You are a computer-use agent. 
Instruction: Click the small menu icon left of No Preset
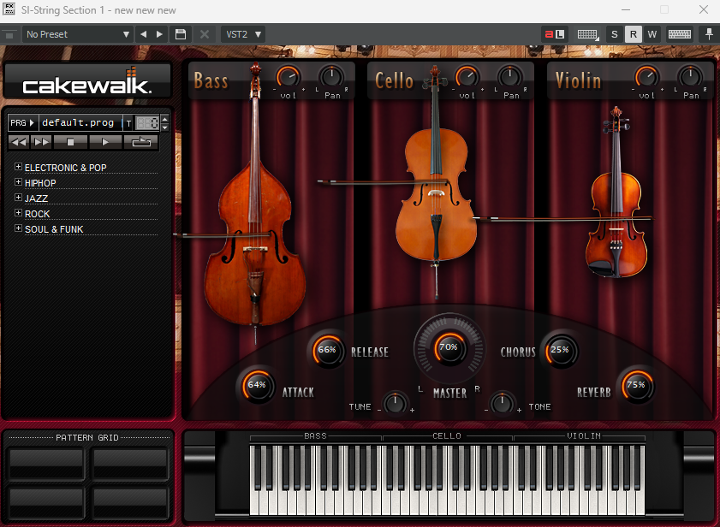(9, 34)
